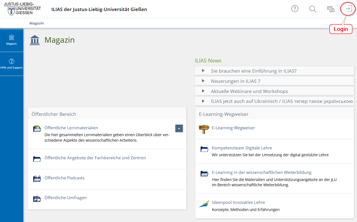Open the actions dropdown for Öffentliche Lernmaterialien
Screen dimensions: 357x222
point(179,128)
